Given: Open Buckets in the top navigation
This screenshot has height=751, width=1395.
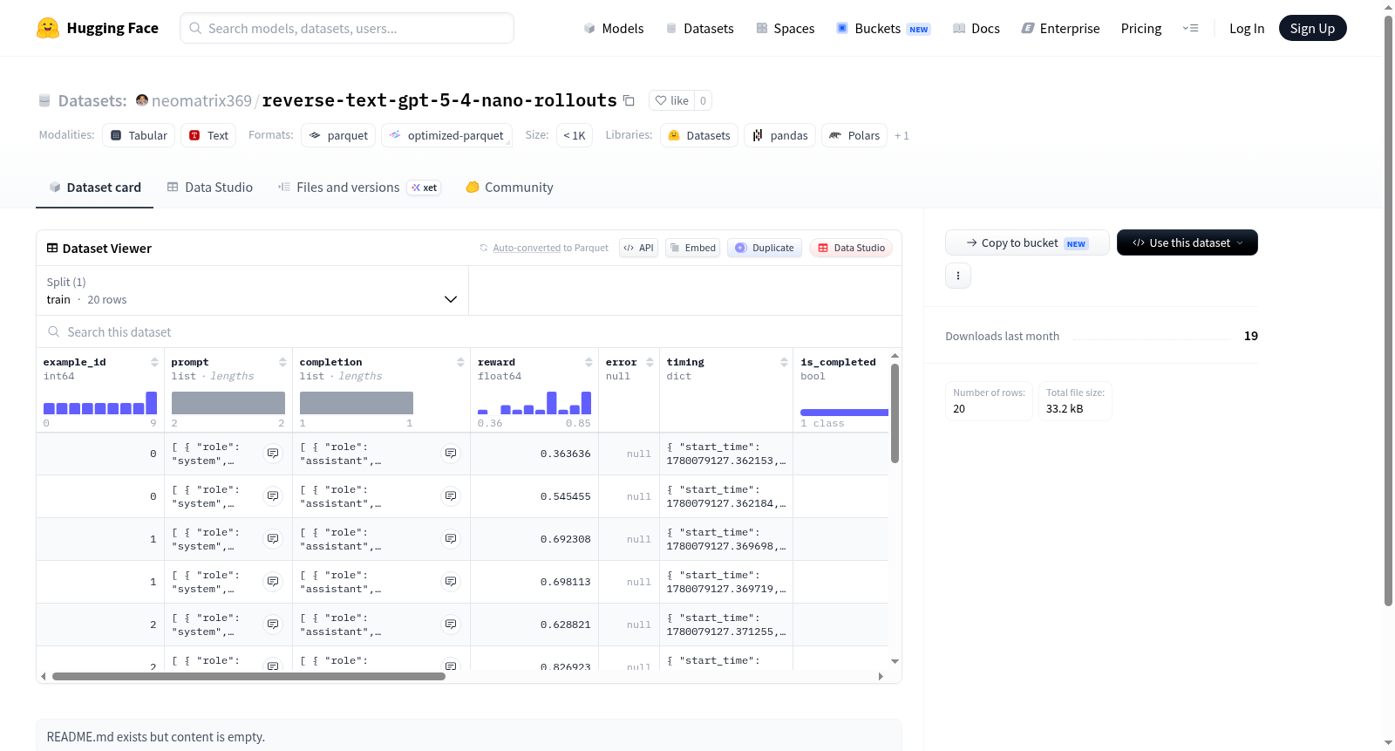Looking at the screenshot, I should (883, 29).
